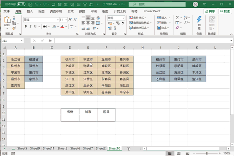Click the Borders grid icon

tap(45, 26)
